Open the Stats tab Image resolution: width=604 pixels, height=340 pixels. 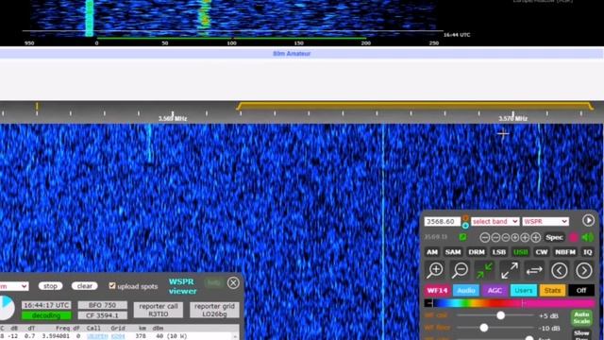pos(552,290)
